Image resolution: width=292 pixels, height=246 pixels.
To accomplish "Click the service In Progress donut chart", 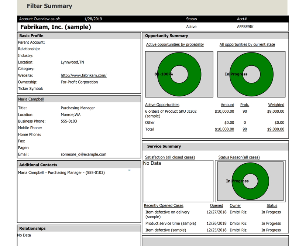I will pyautogui.click(x=250, y=181).
